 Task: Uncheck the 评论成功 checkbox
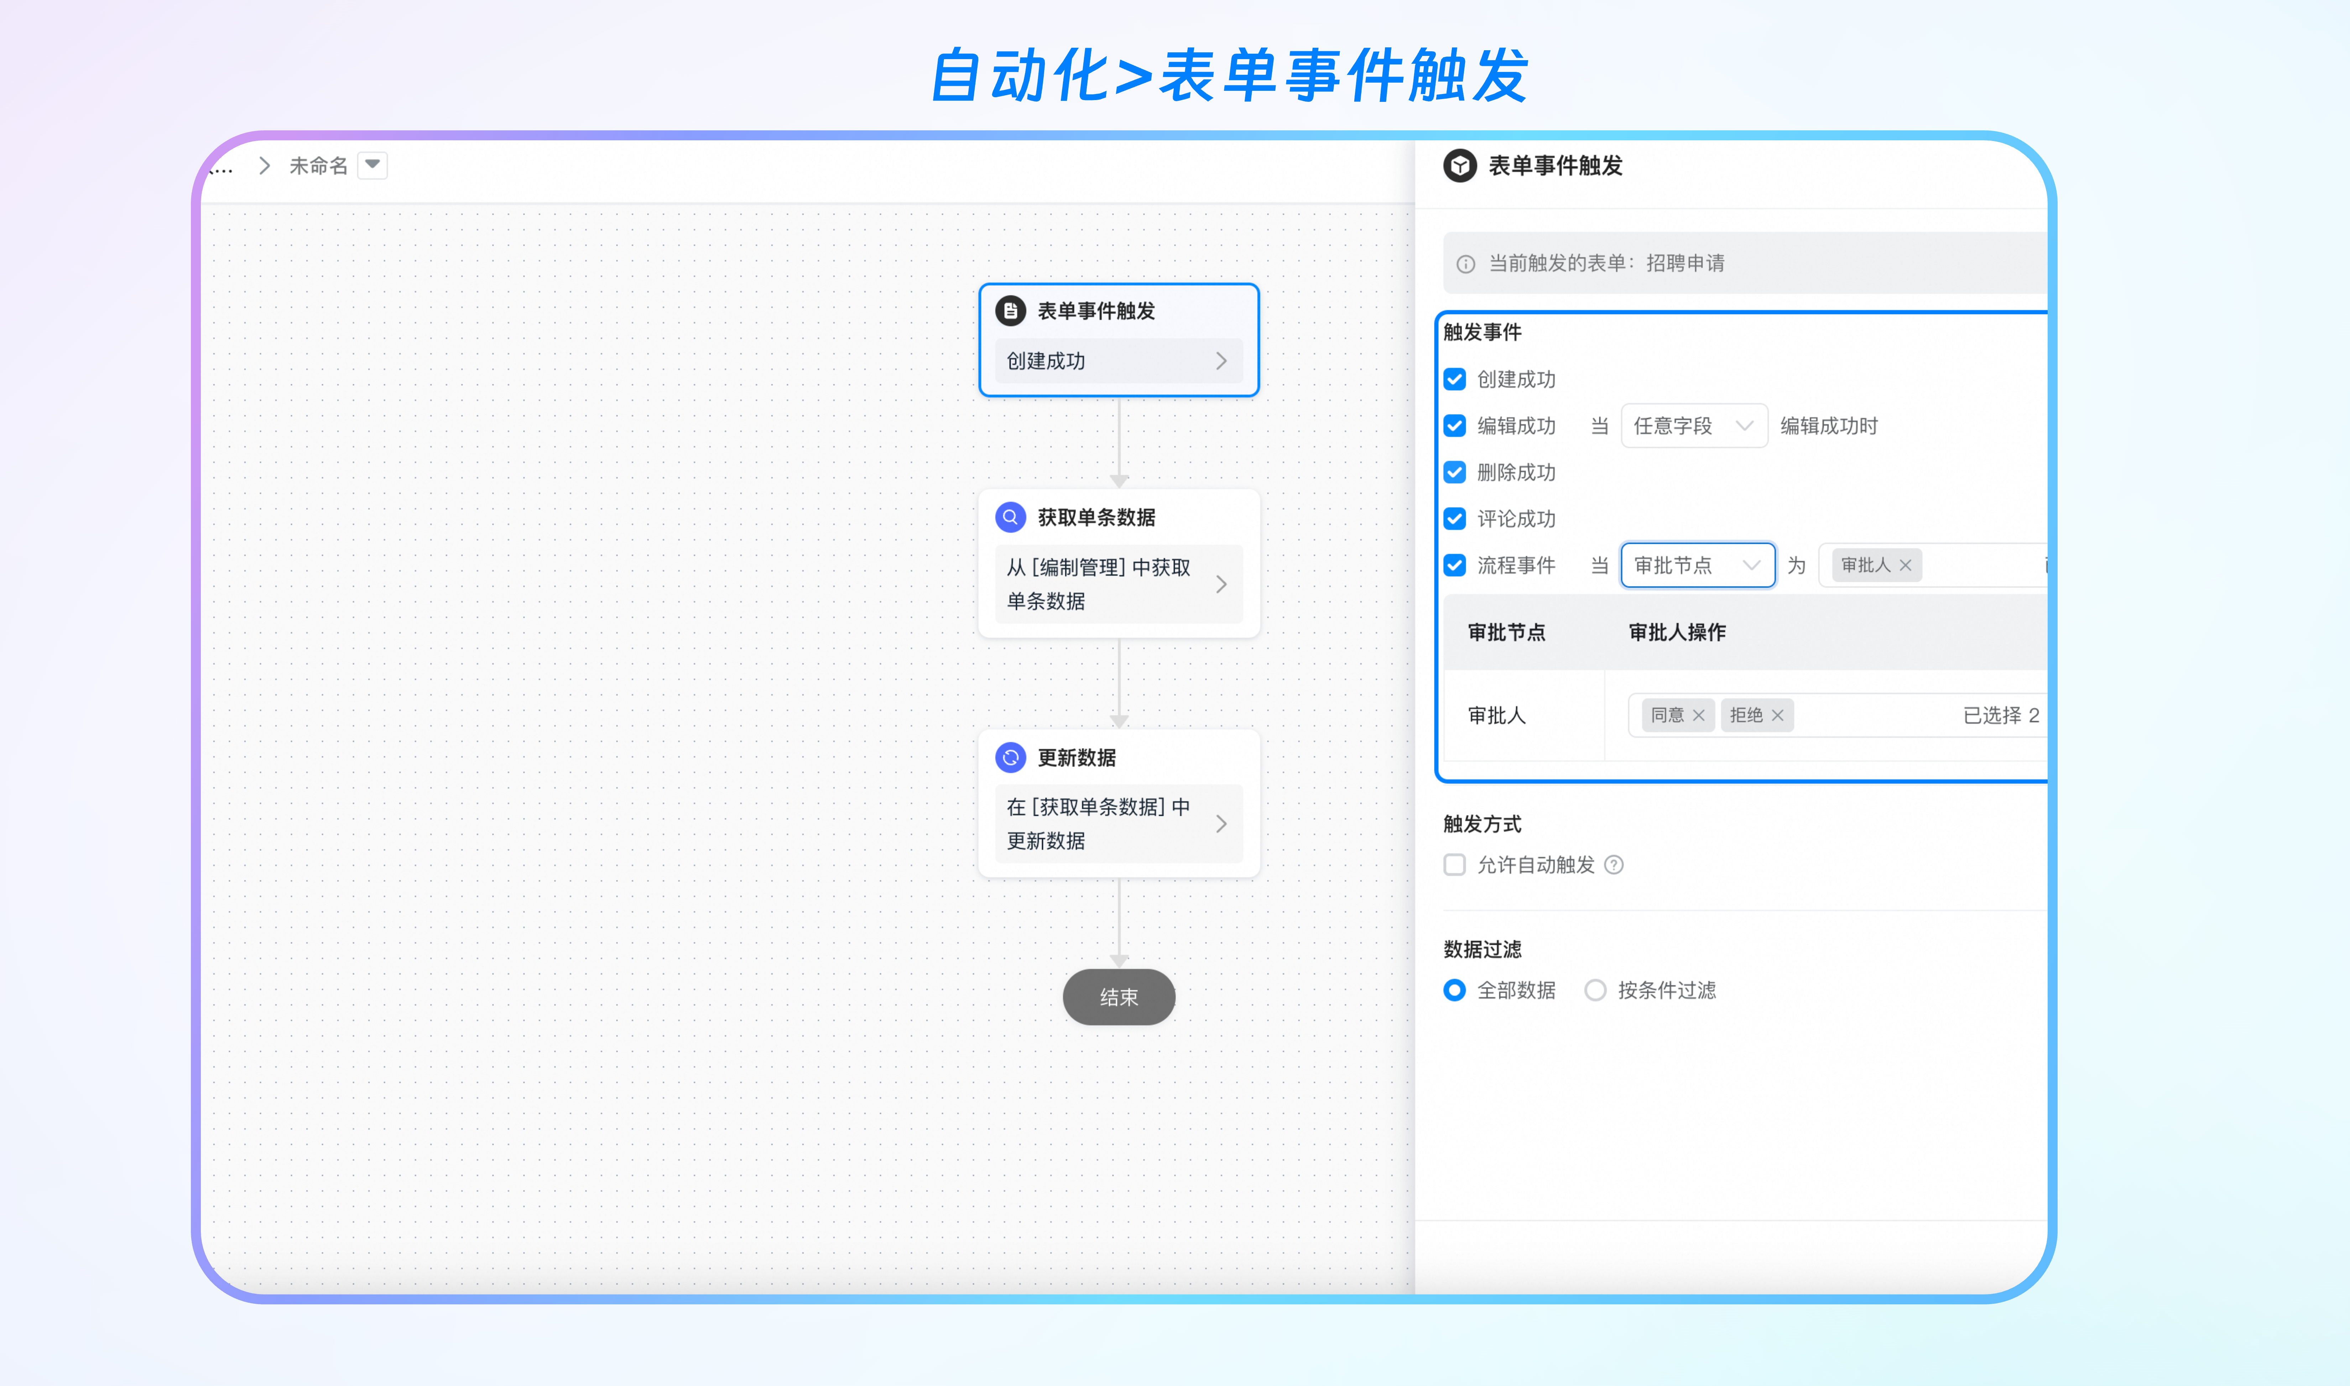[x=1455, y=519]
